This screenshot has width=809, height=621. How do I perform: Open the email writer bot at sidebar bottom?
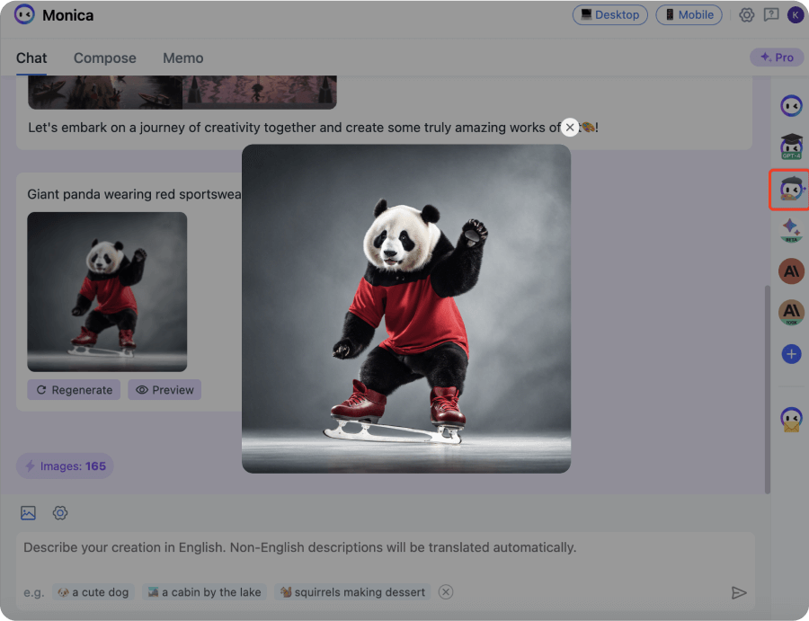[x=791, y=417]
